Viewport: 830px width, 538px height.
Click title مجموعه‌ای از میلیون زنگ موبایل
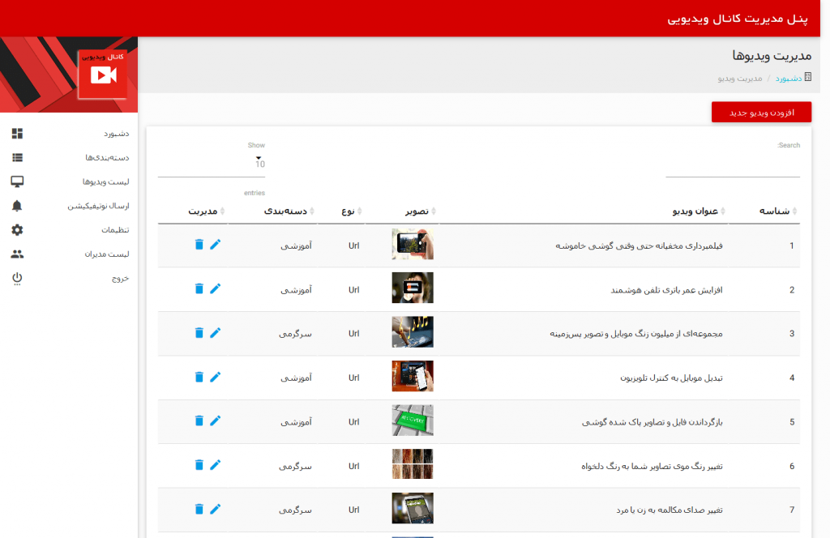[635, 334]
